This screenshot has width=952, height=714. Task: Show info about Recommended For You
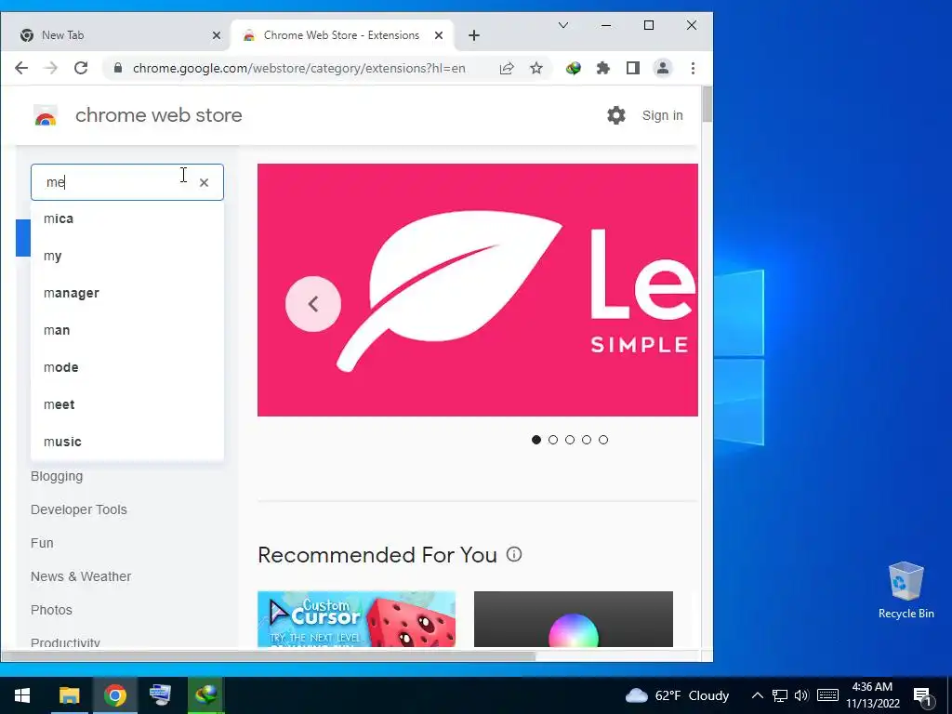514,554
